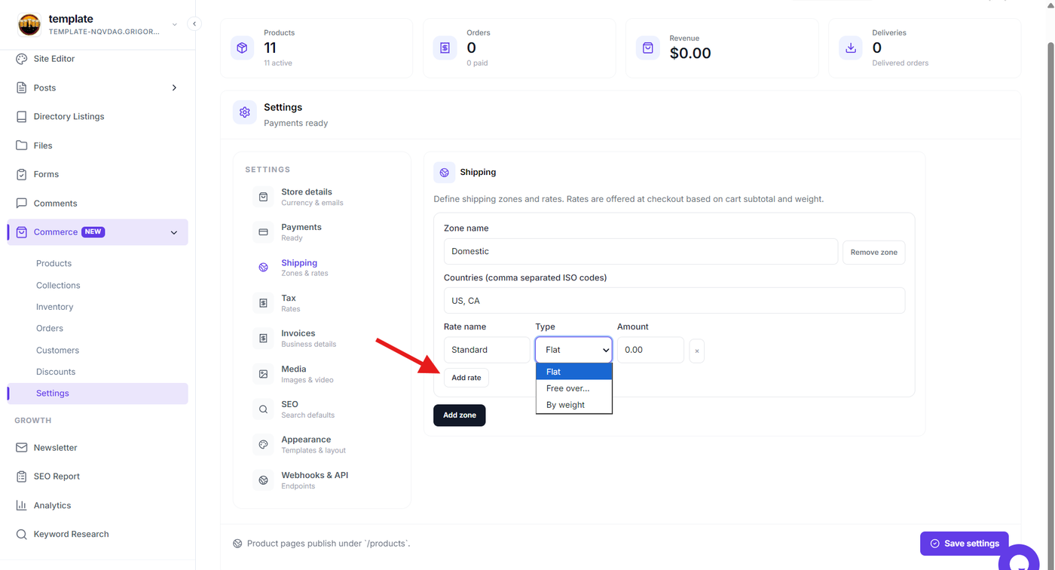Open the Keyword Research magnifier icon
This screenshot has width=1055, height=570.
click(21, 534)
